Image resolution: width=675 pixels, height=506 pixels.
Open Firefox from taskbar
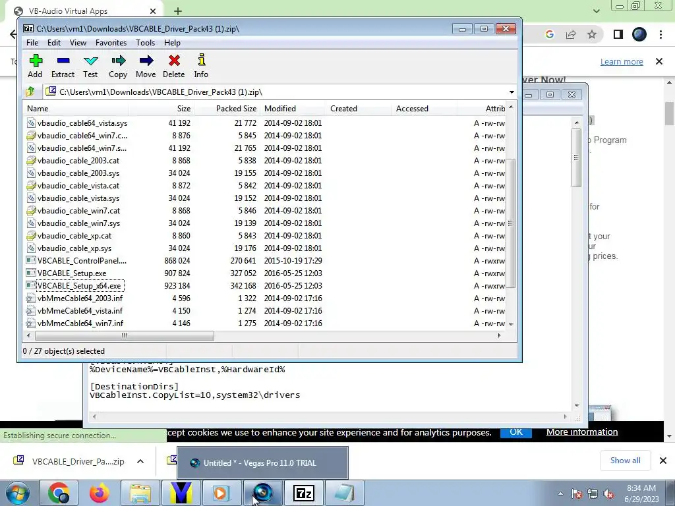click(100, 493)
